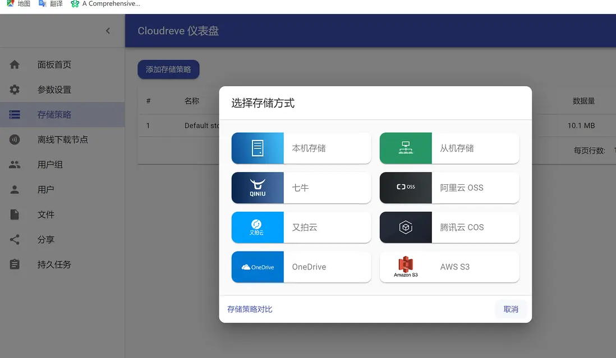
Task: Choose 阿里云 OSS storage method
Action: pyautogui.click(x=449, y=188)
